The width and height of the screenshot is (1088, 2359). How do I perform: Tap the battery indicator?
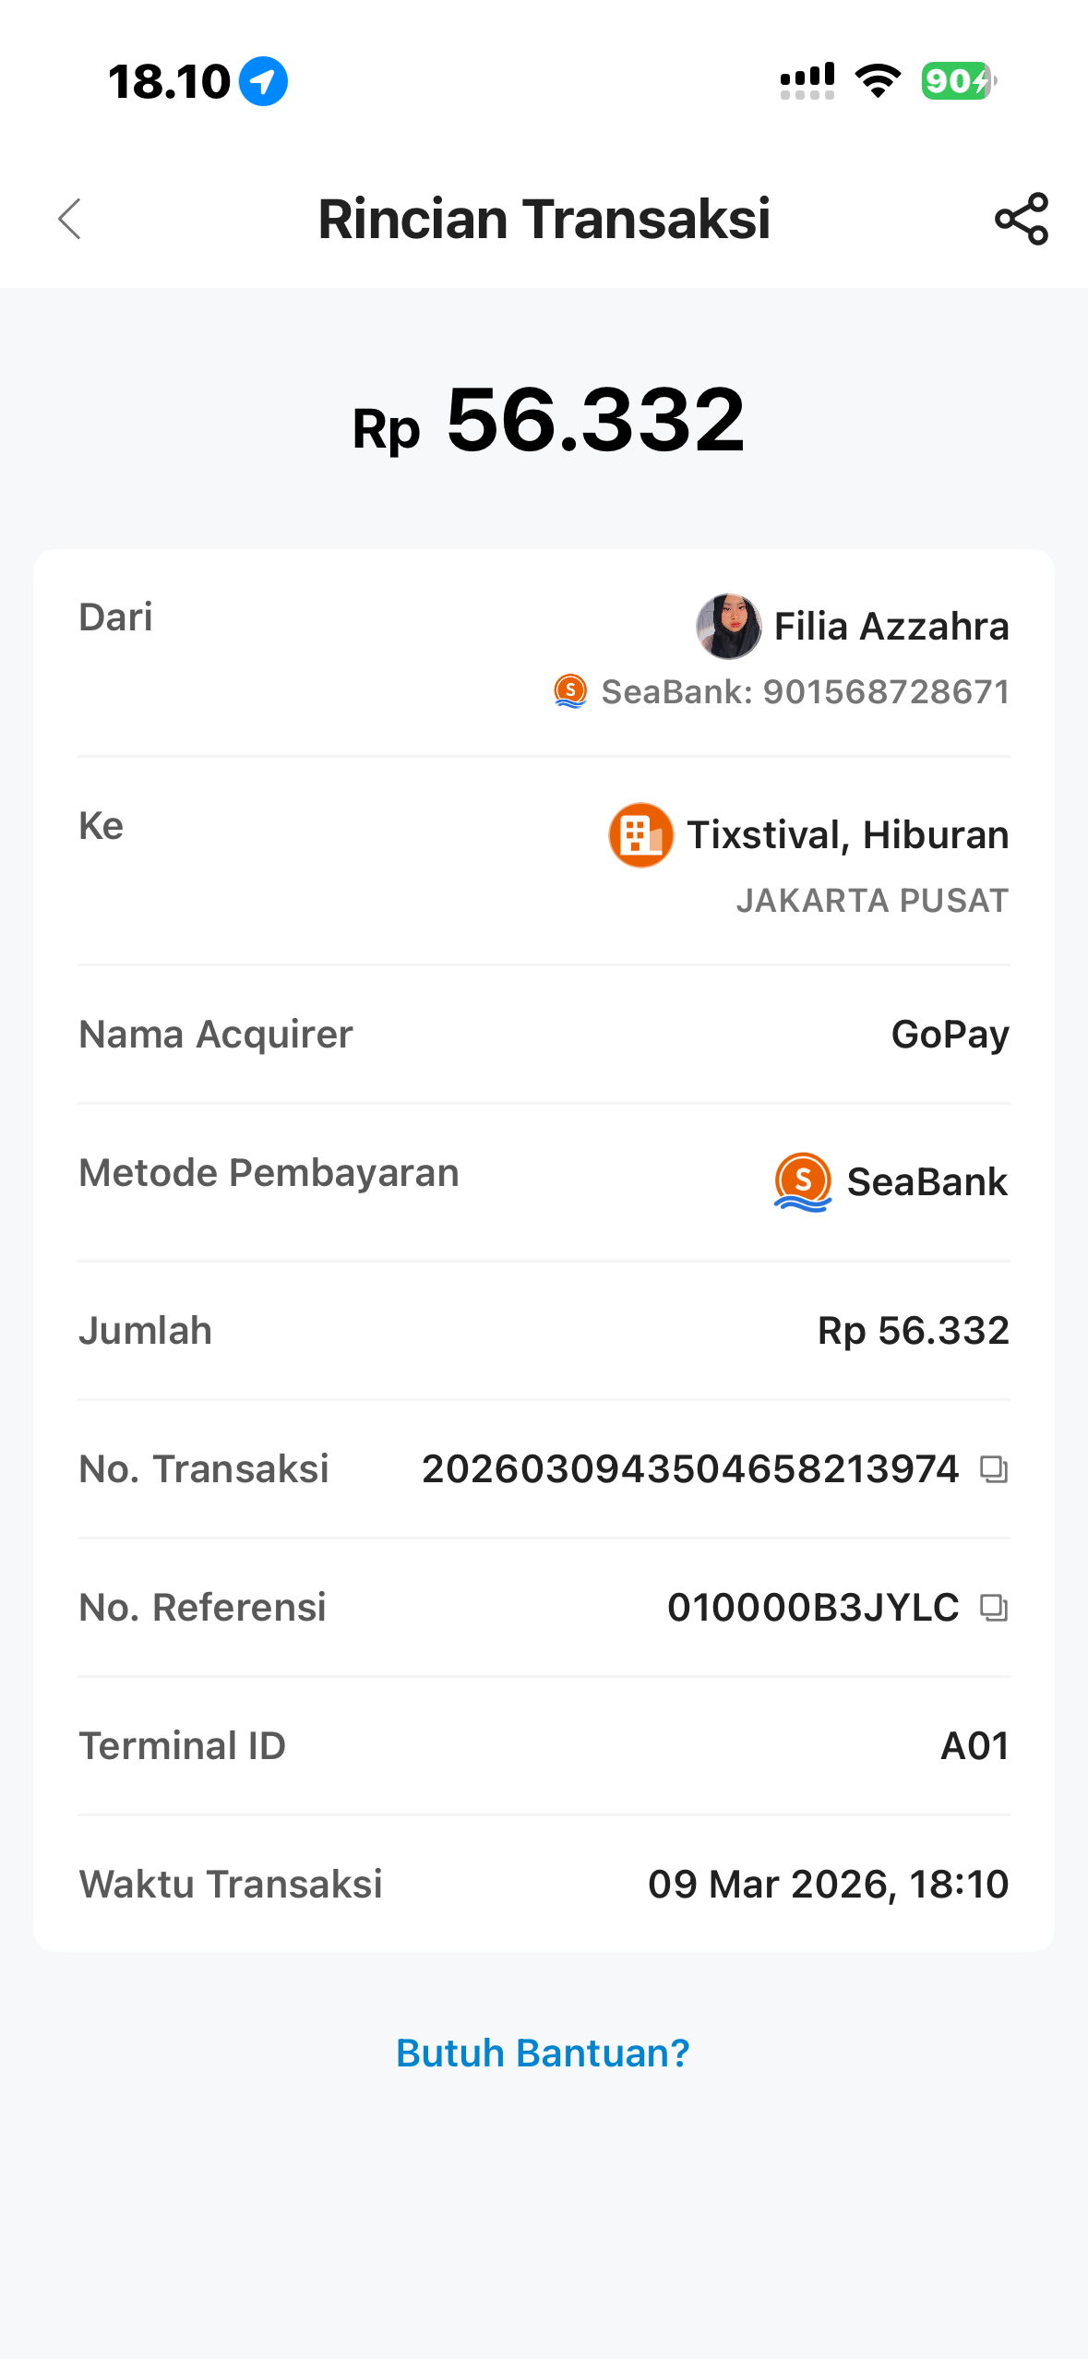pos(958,81)
